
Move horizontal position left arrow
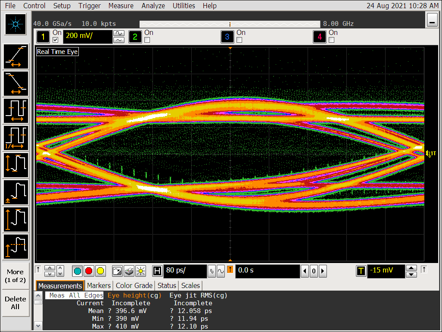click(x=305, y=271)
